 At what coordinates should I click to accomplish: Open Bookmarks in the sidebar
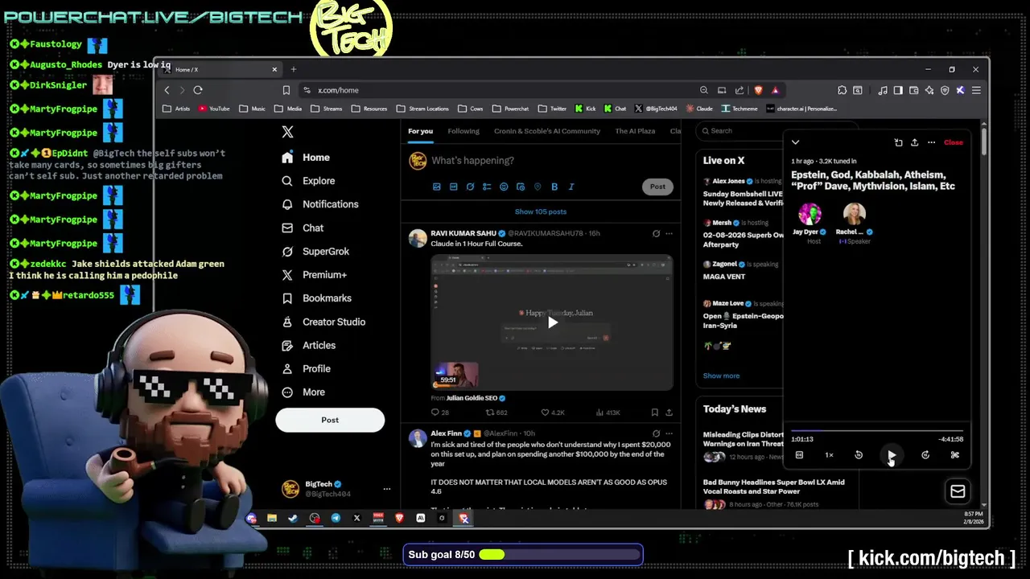[x=316, y=298]
